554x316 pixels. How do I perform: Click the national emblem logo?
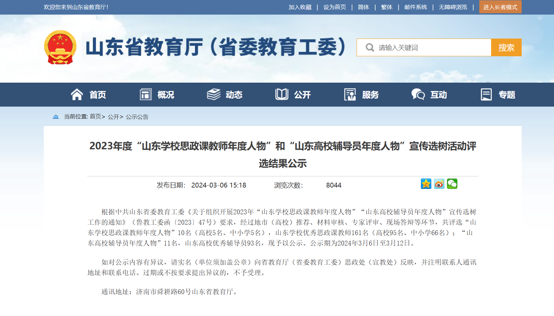(60, 47)
